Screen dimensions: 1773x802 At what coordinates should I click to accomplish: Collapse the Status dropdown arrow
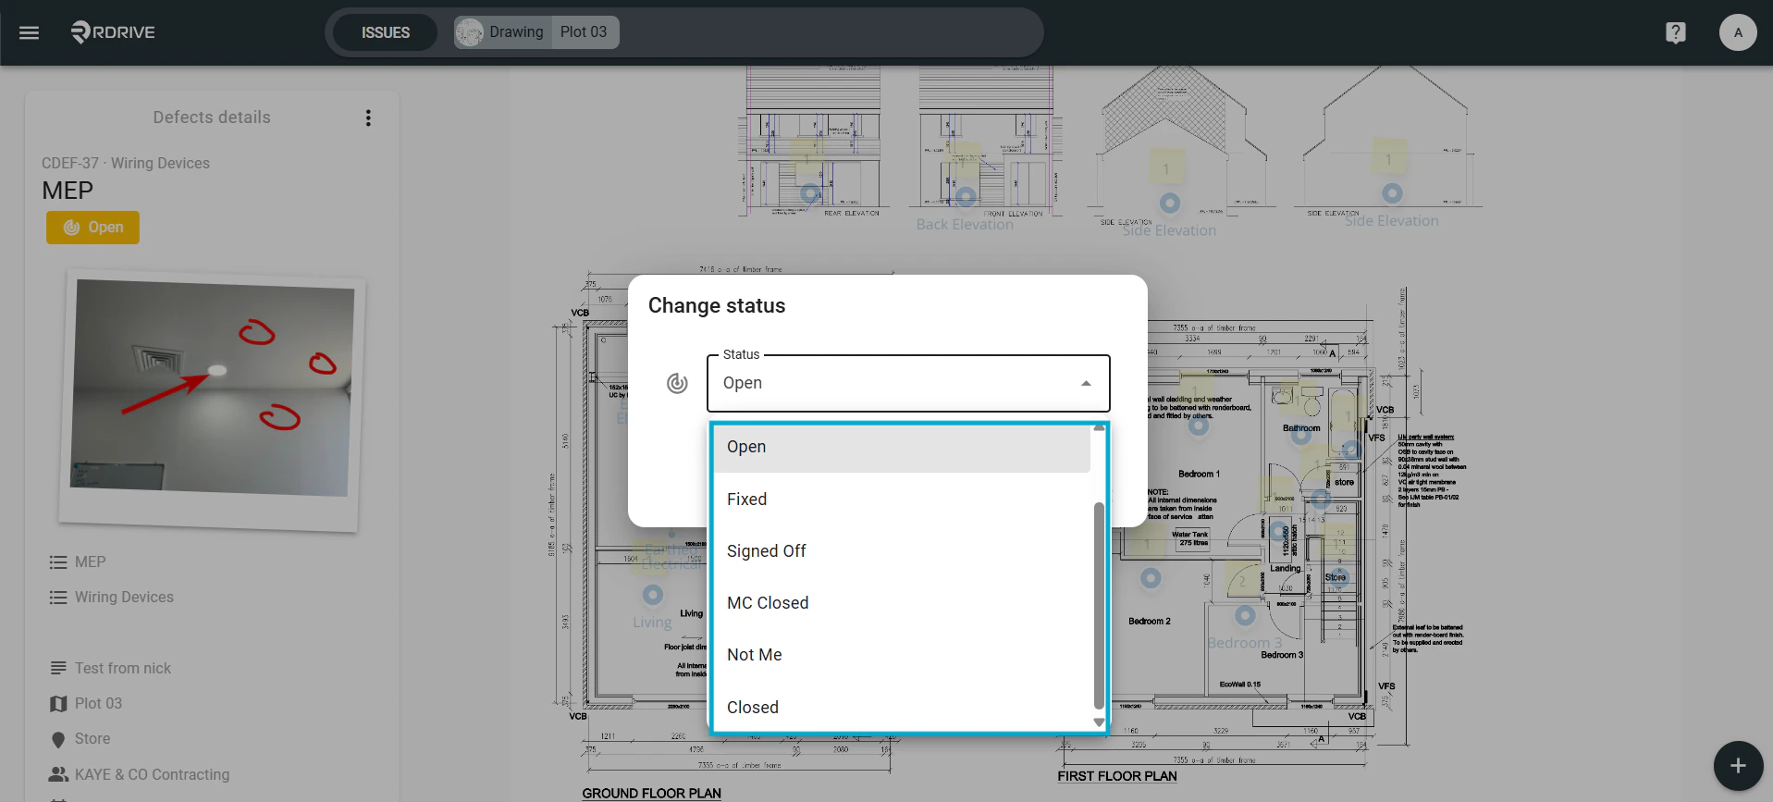pyautogui.click(x=1086, y=384)
